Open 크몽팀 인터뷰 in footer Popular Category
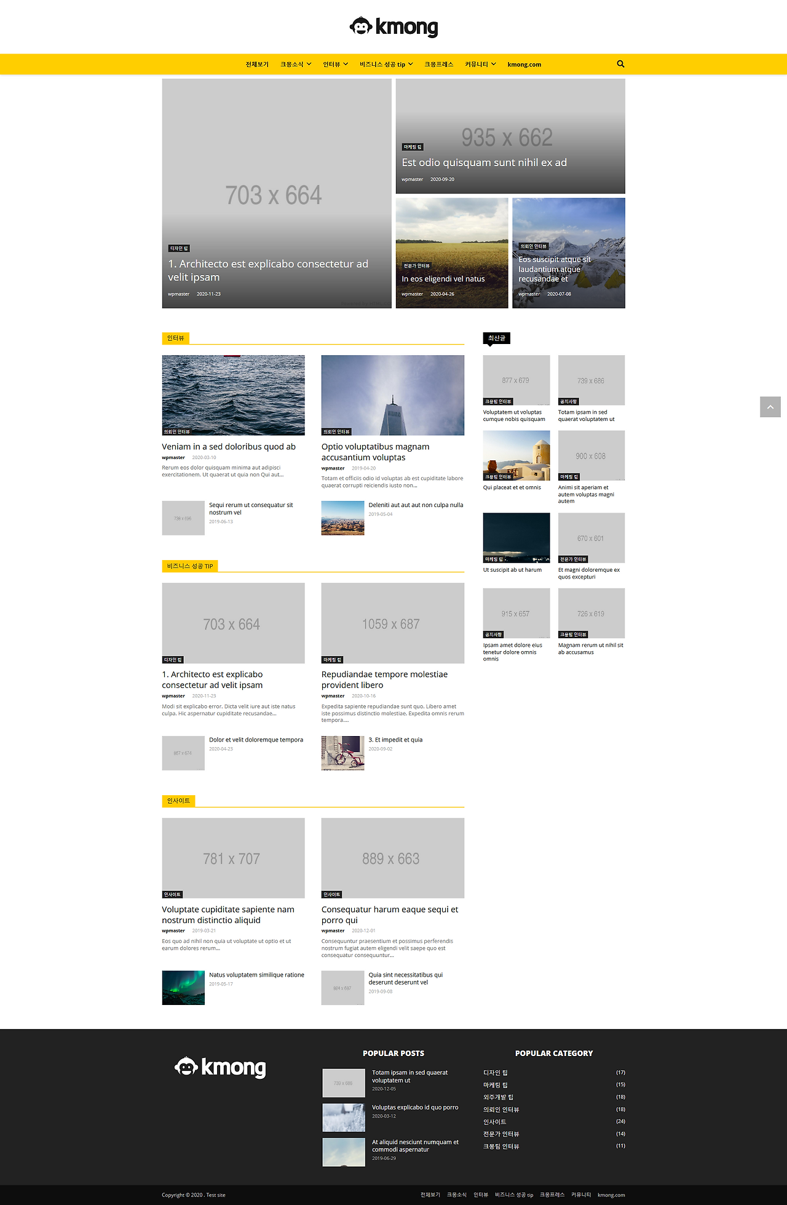This screenshot has height=1205, width=787. click(501, 1147)
